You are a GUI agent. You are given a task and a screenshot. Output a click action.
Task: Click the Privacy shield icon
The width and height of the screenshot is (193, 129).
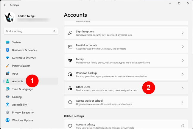(7, 112)
